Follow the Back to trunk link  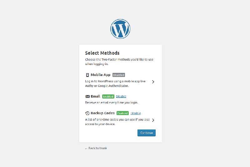(x=96, y=148)
